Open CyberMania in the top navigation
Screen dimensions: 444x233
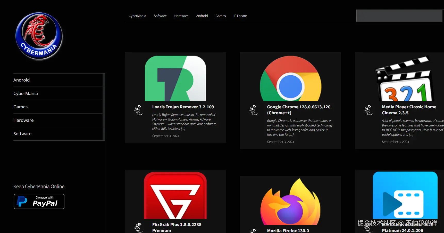click(x=137, y=16)
